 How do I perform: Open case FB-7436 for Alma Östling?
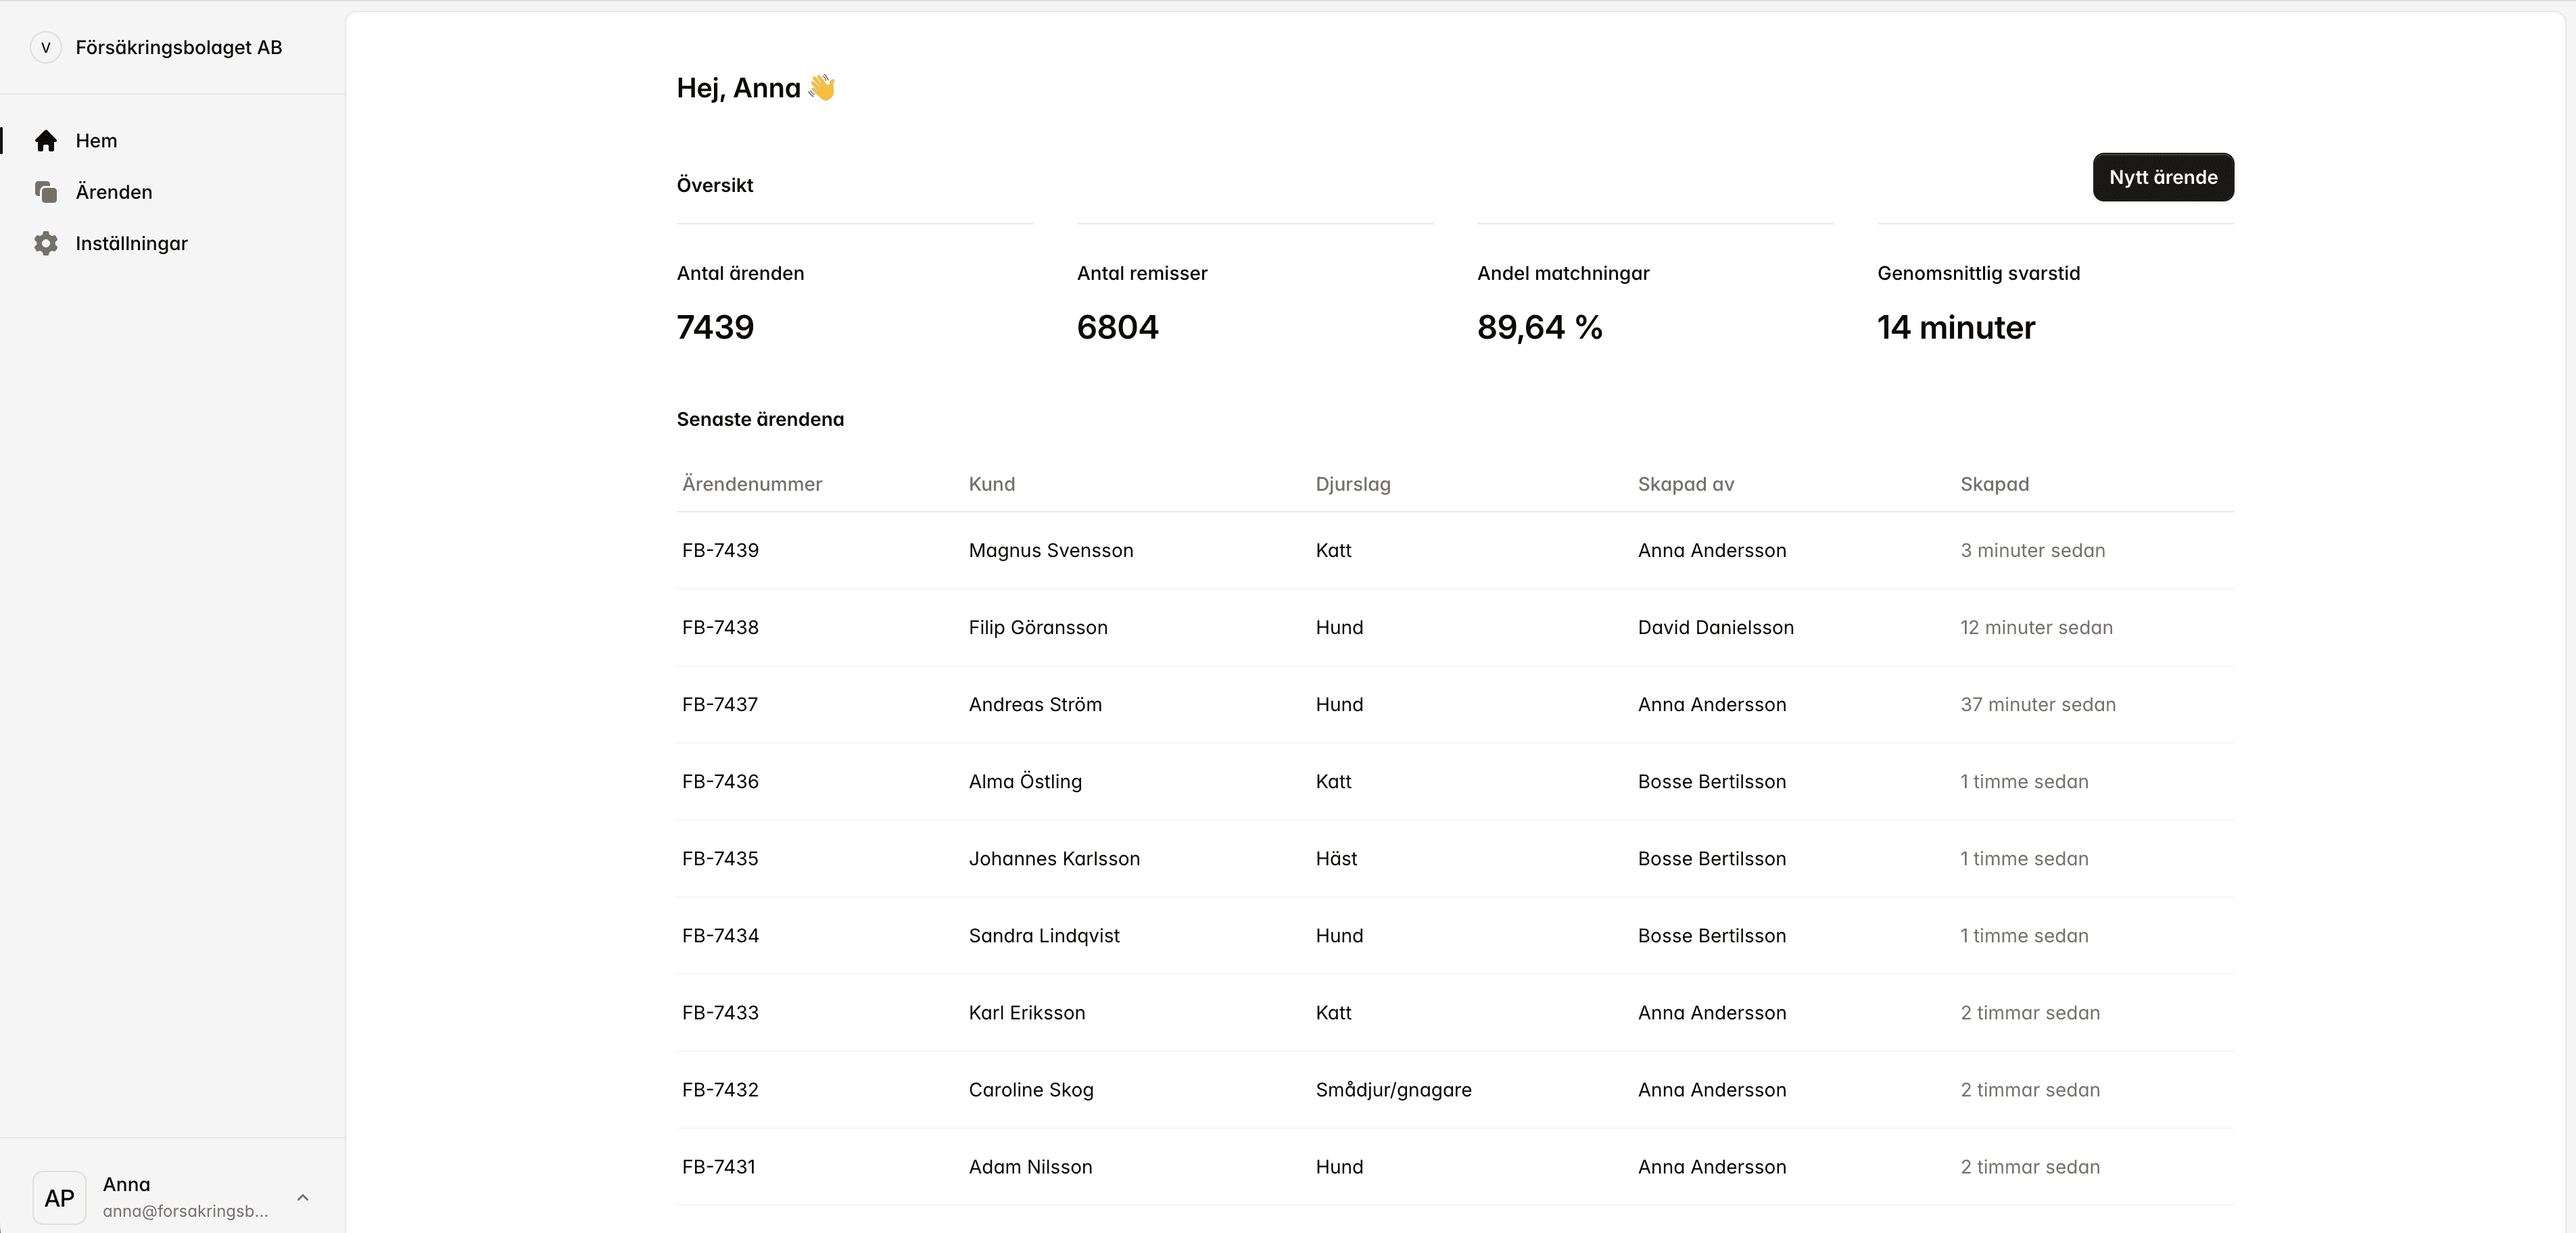[720, 782]
